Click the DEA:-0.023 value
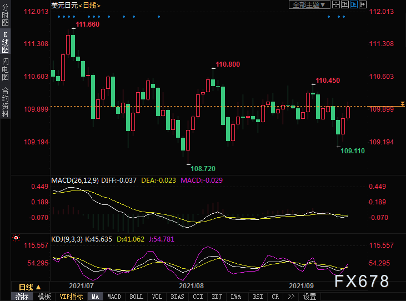Viewport: 406px width, 301px height. (x=158, y=180)
